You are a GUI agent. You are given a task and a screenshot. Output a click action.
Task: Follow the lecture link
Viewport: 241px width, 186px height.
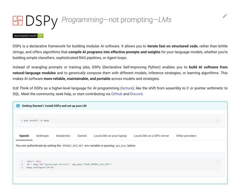pos(127,88)
